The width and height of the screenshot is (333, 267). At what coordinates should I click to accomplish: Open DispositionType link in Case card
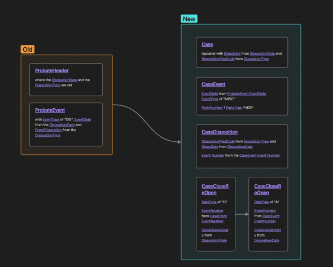pyautogui.click(x=256, y=59)
